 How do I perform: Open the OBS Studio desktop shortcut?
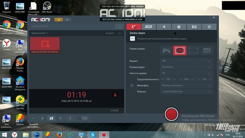coord(47,7)
